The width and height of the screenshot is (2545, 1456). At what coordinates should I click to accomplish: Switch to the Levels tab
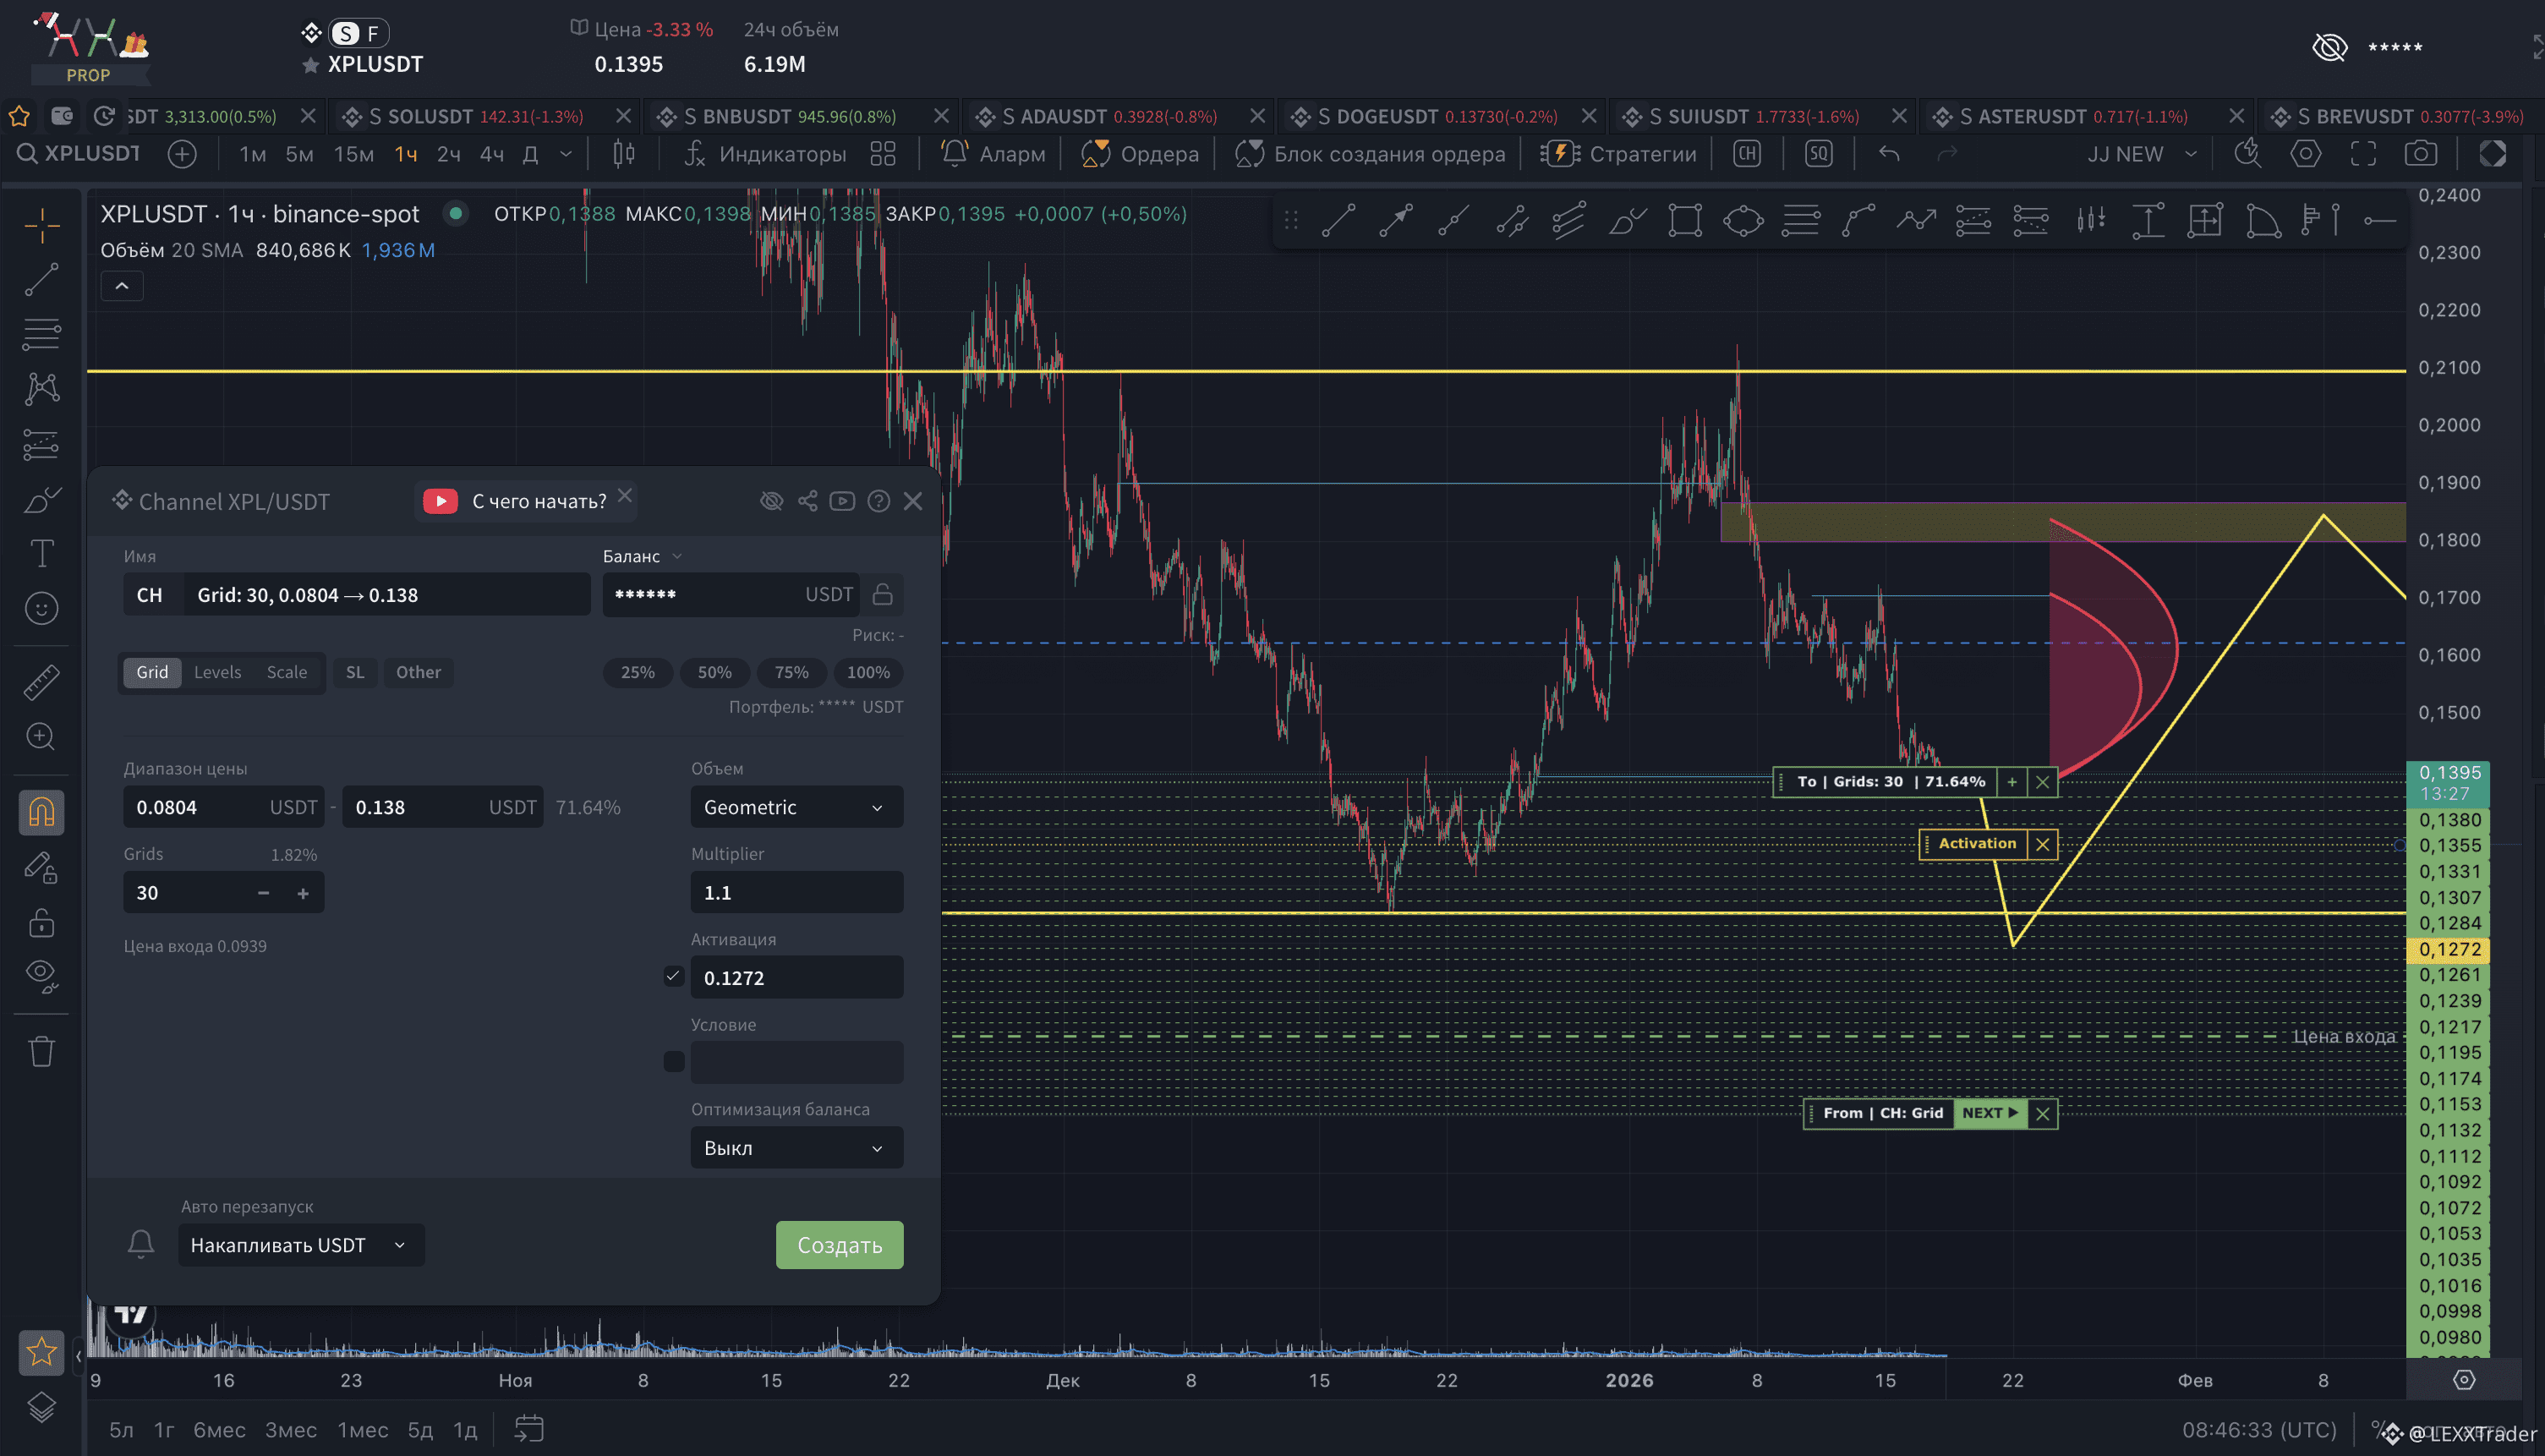click(x=217, y=672)
